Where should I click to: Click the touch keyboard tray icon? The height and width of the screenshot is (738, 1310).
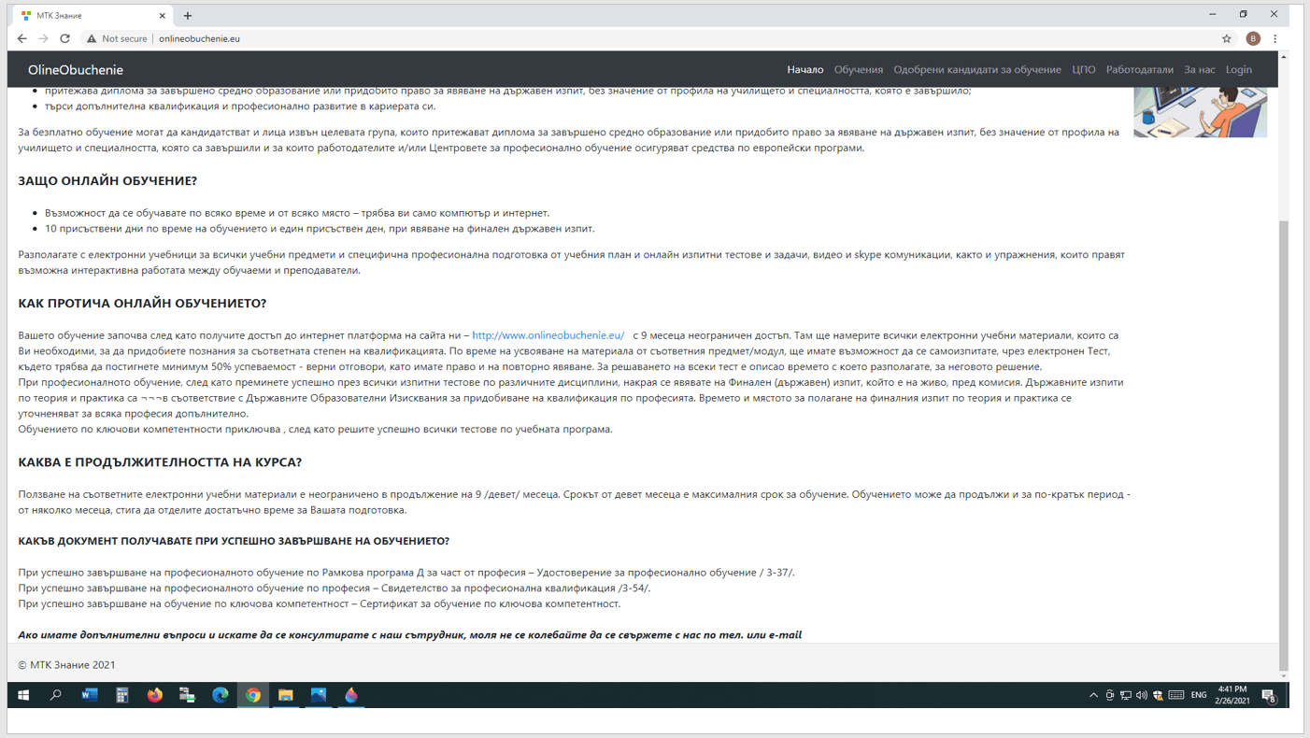coord(1176,695)
